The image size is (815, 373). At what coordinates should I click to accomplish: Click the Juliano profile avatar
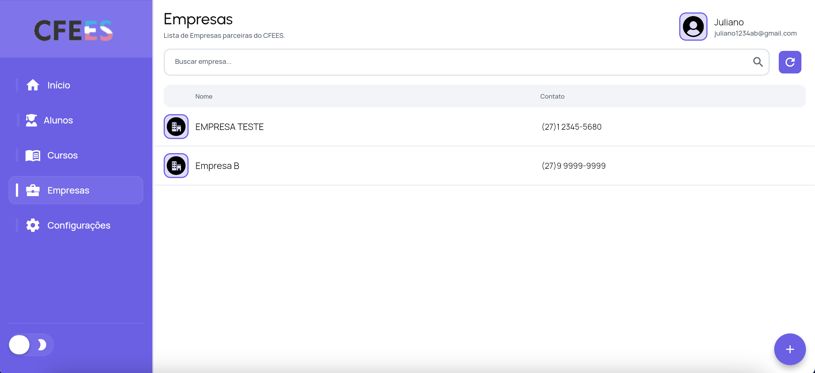(x=693, y=27)
